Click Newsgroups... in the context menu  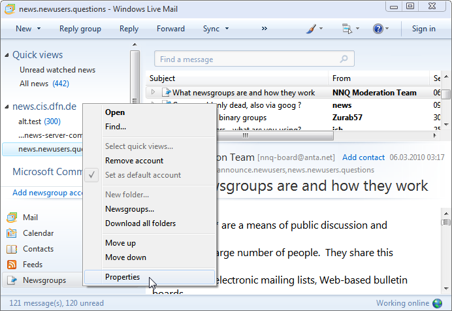pyautogui.click(x=129, y=209)
